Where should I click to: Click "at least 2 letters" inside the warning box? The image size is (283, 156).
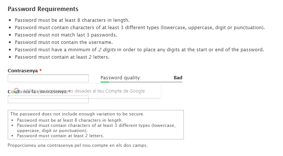pos(60,136)
